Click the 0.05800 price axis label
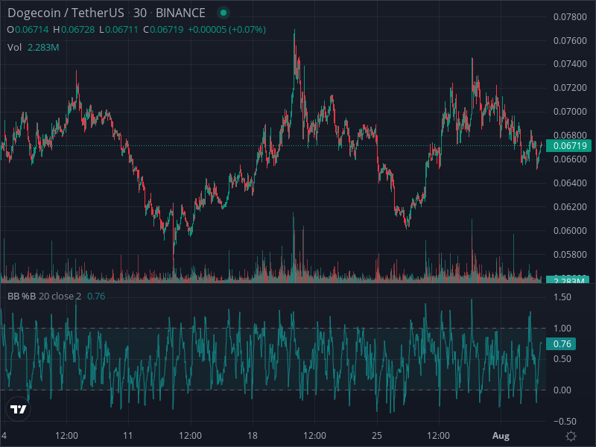This screenshot has height=447, width=596. coord(570,255)
